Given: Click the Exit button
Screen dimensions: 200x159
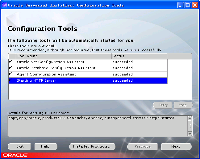Looking at the screenshot, I should pos(20,146).
